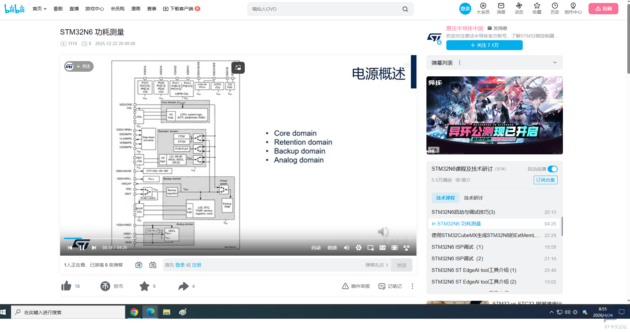Click 下载客户端 link

[181, 9]
